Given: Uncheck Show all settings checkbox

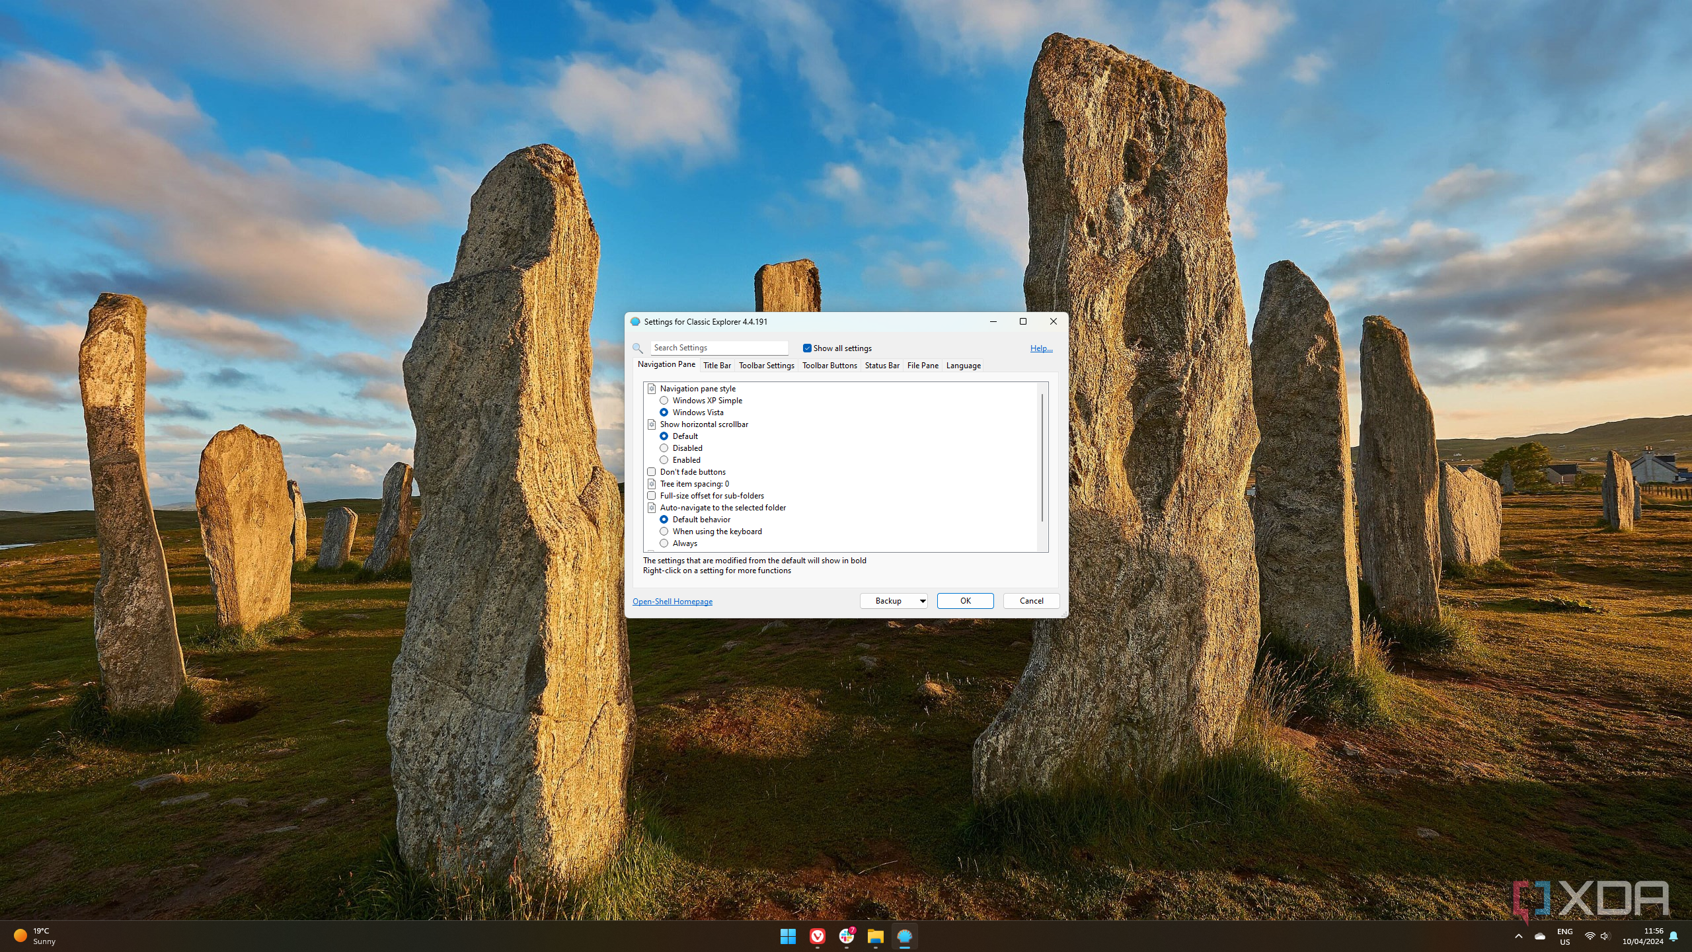Looking at the screenshot, I should [x=807, y=348].
